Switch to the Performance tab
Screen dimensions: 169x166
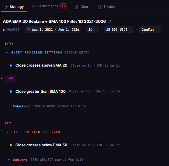click(x=49, y=6)
